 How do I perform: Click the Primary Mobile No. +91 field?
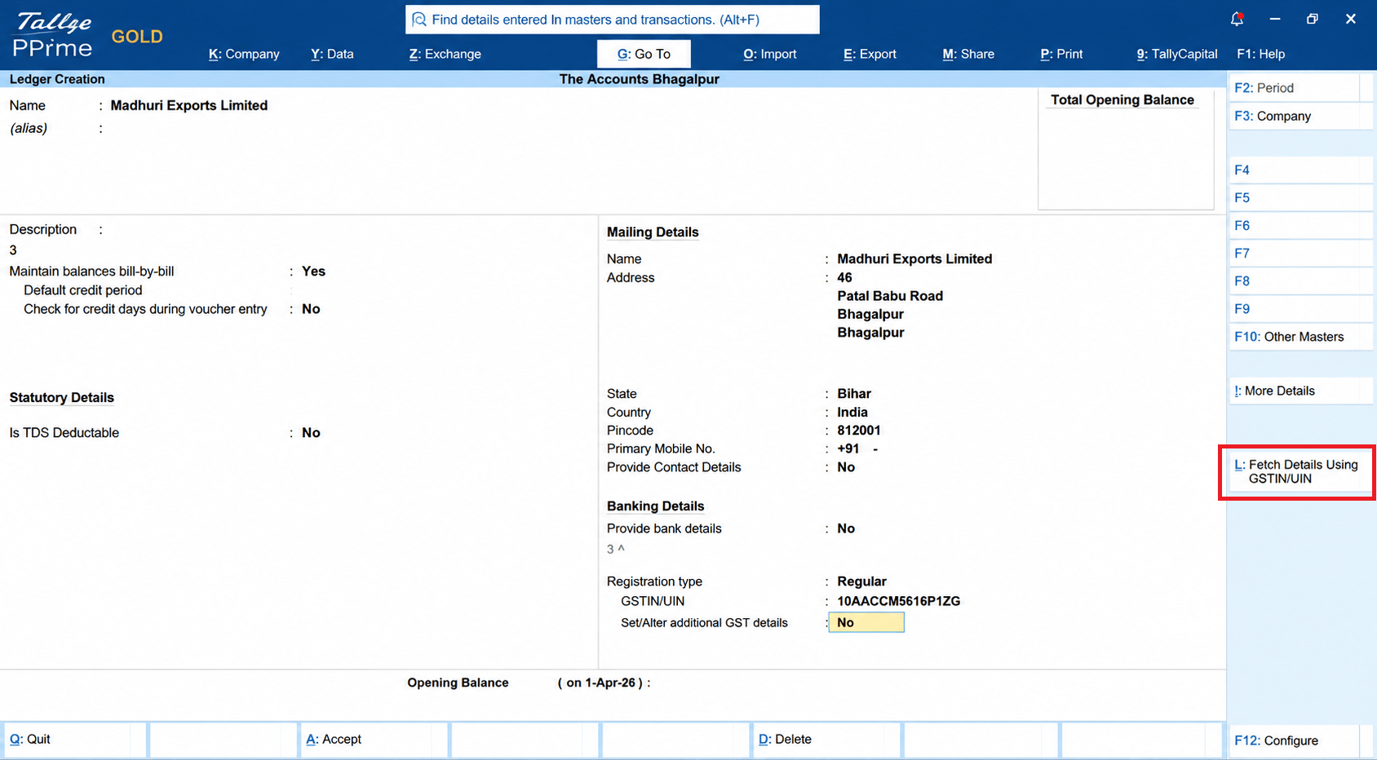[x=857, y=448]
